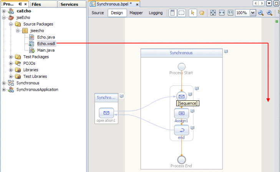Close the Synchronous.bpel editor tab
280x172 pixels.
[x=137, y=5]
